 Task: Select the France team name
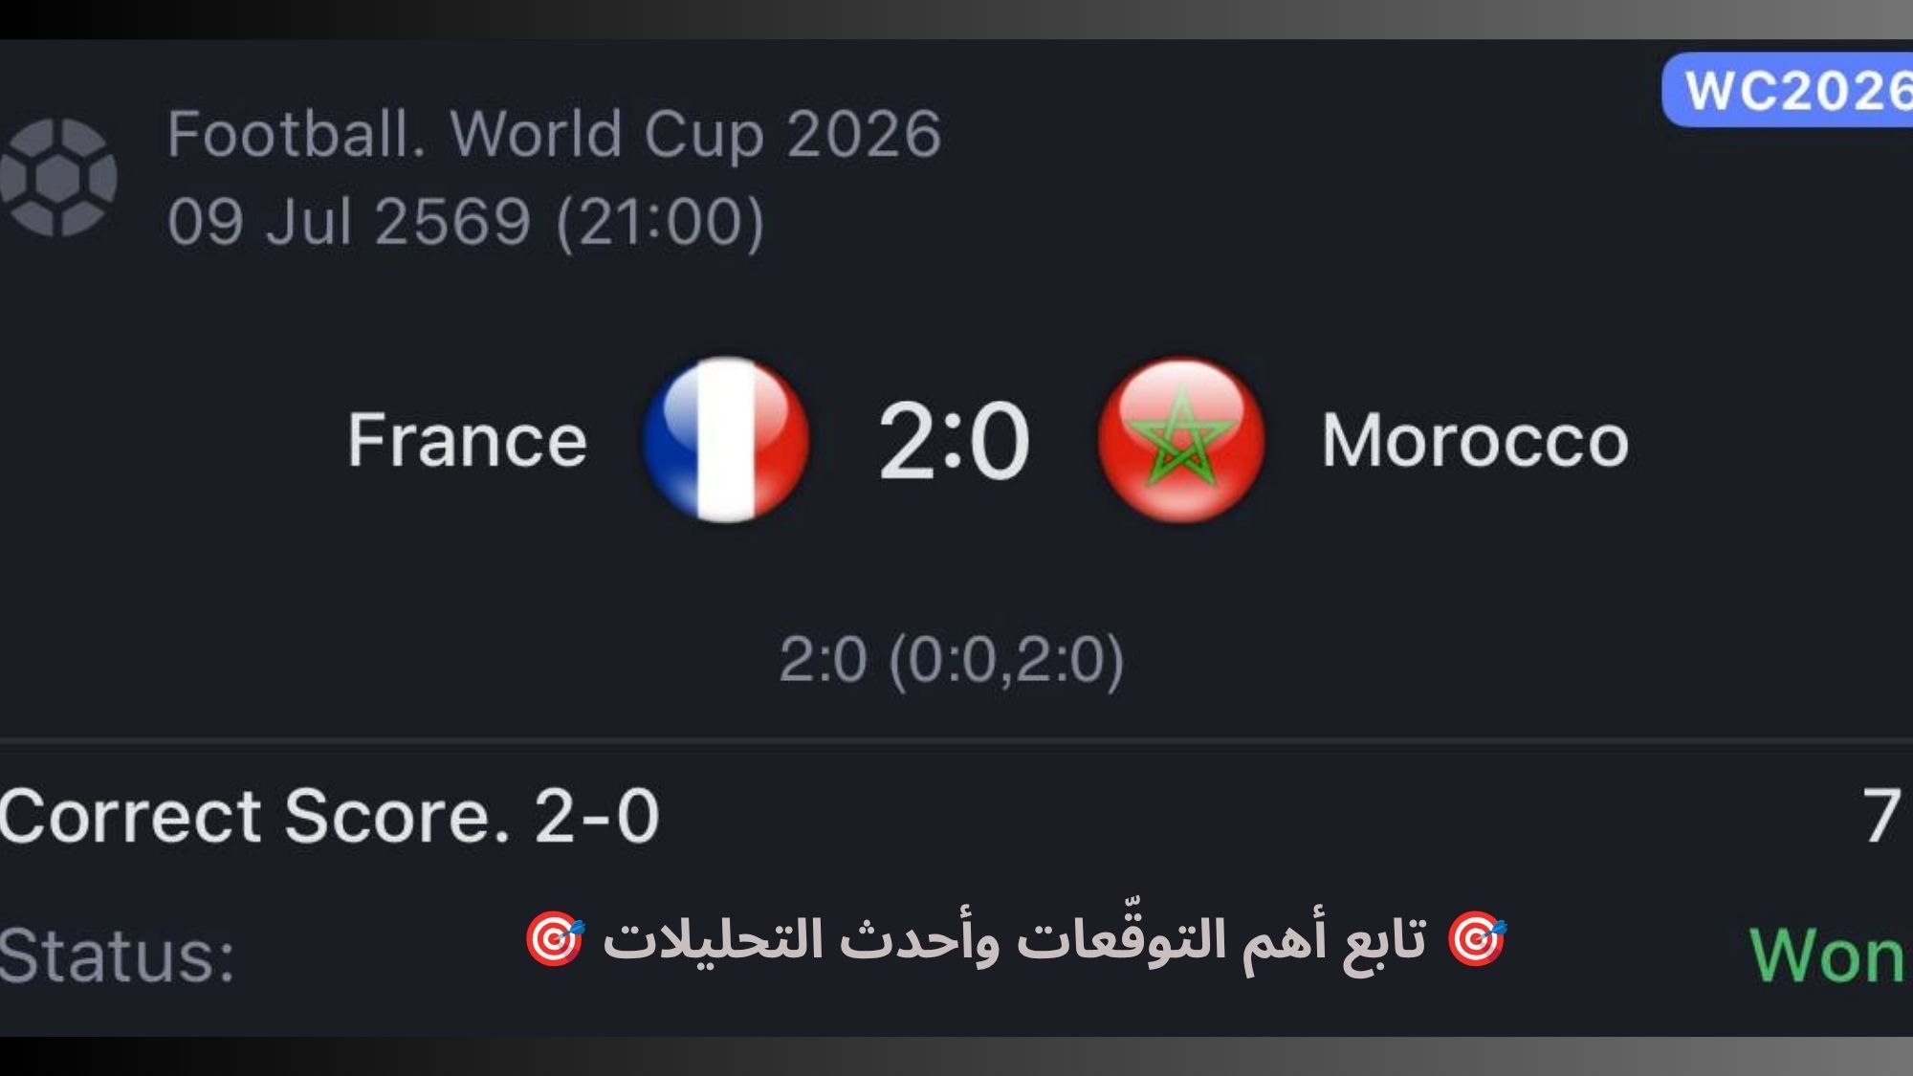pos(467,440)
